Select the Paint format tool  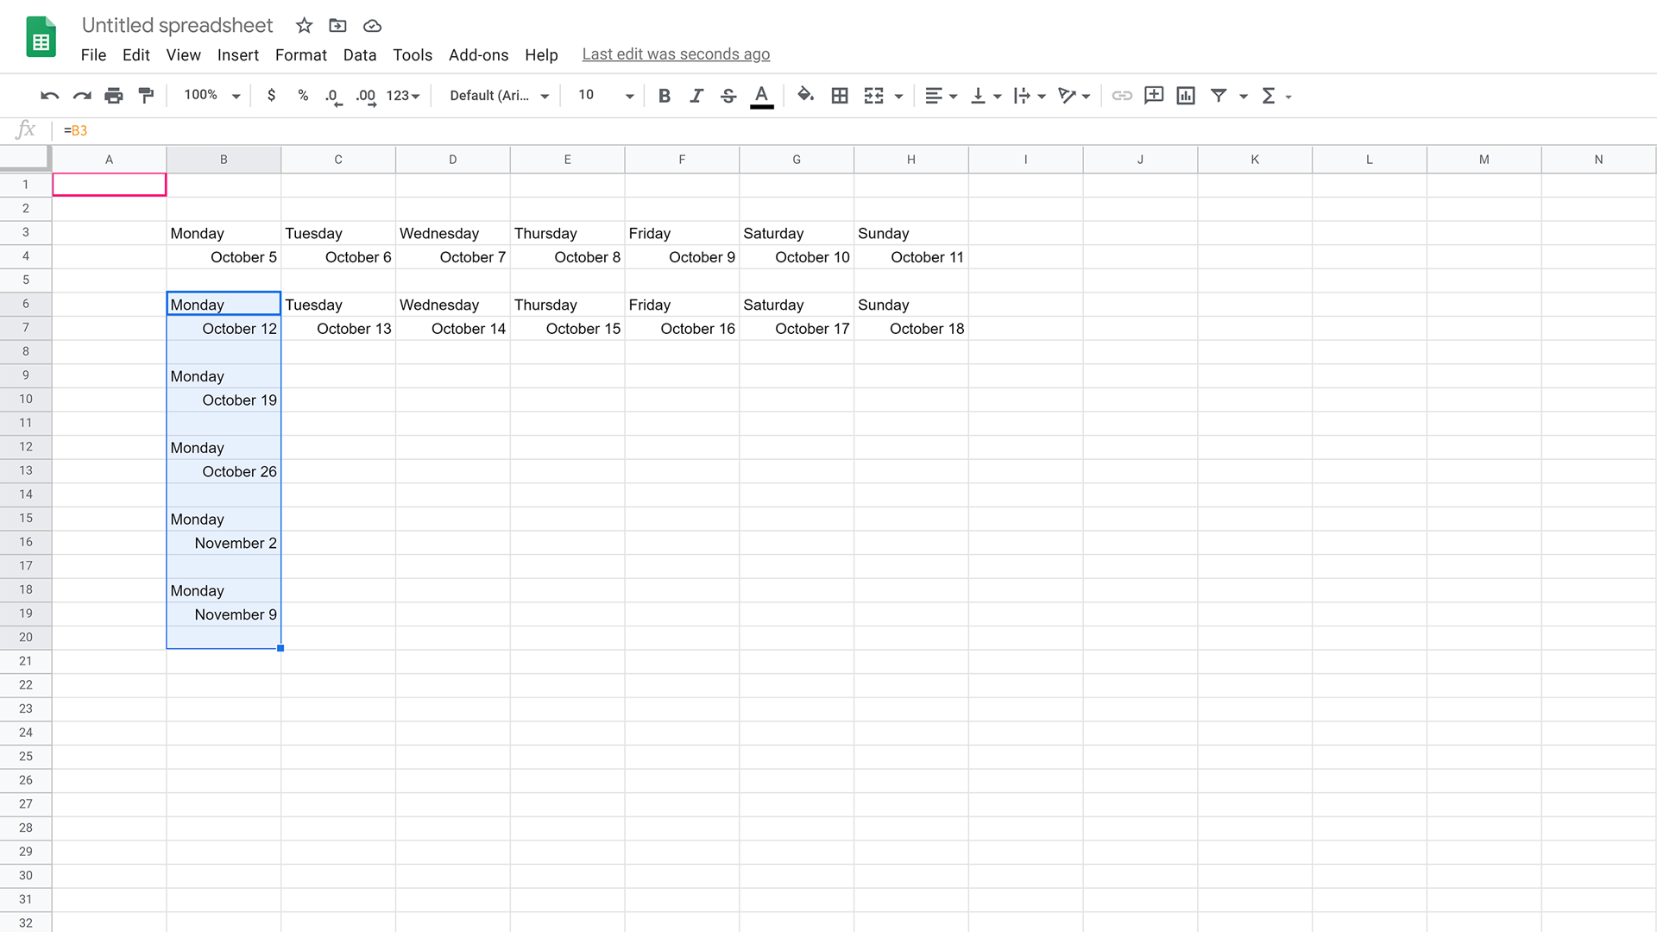pos(146,95)
